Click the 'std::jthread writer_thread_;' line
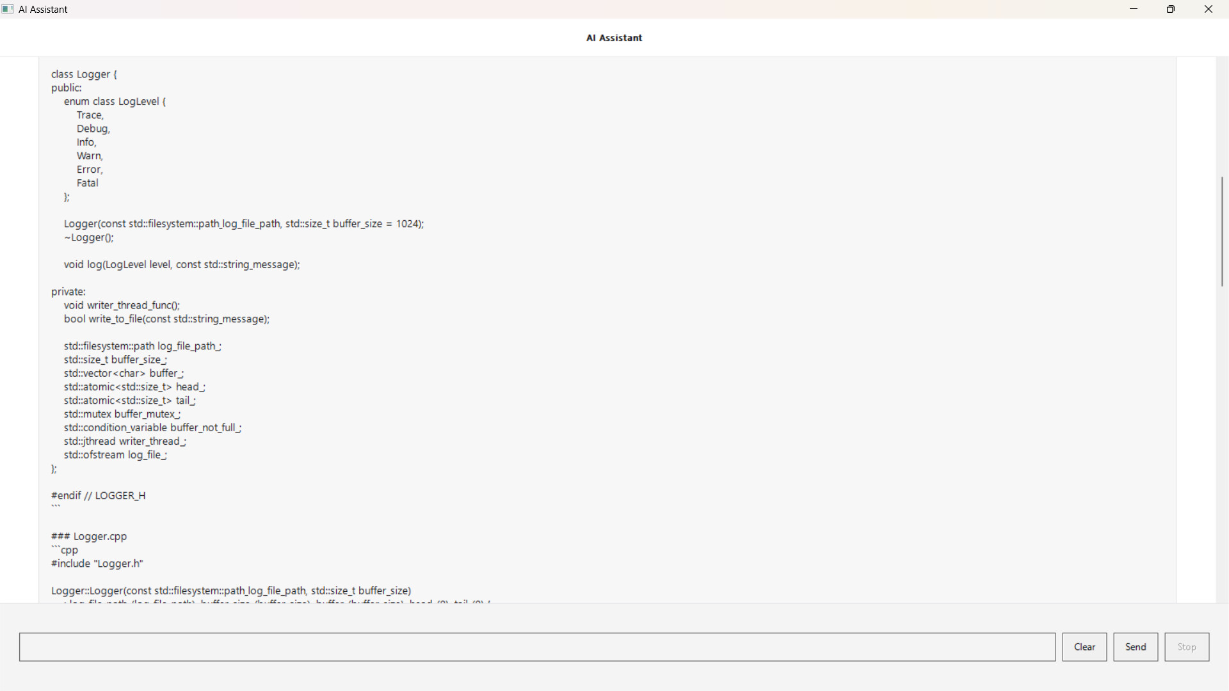The width and height of the screenshot is (1229, 691). [125, 441]
